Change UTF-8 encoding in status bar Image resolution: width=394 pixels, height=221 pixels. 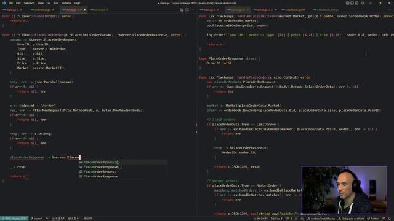coord(289,219)
